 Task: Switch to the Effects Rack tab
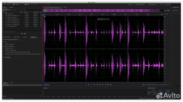pyautogui.click(x=17, y=37)
